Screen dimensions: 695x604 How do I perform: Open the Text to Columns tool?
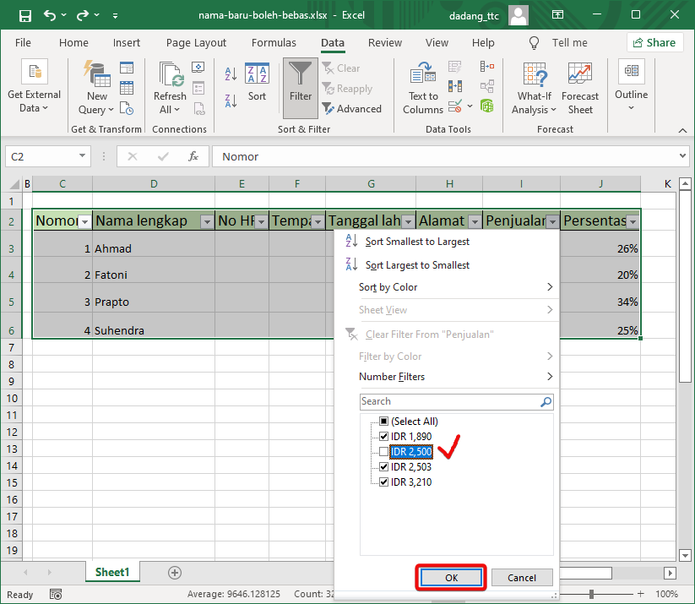click(x=422, y=84)
